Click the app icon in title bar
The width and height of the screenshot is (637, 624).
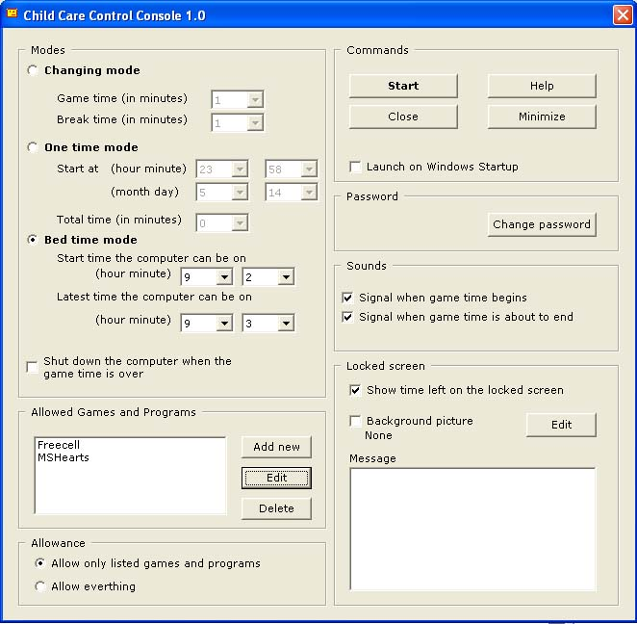pyautogui.click(x=13, y=13)
